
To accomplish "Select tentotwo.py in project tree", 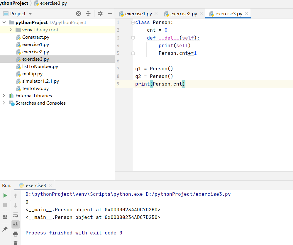I will pyautogui.click(x=35, y=88).
